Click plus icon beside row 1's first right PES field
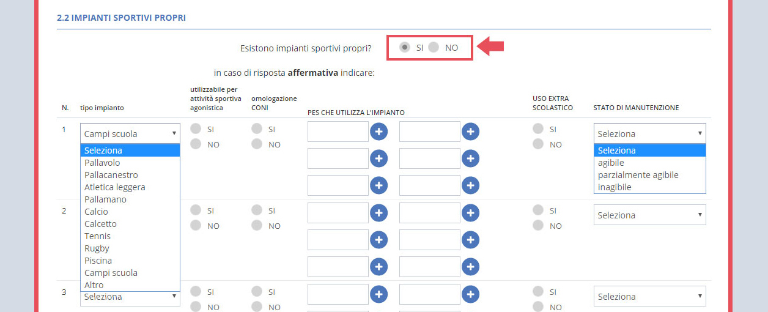 (470, 132)
